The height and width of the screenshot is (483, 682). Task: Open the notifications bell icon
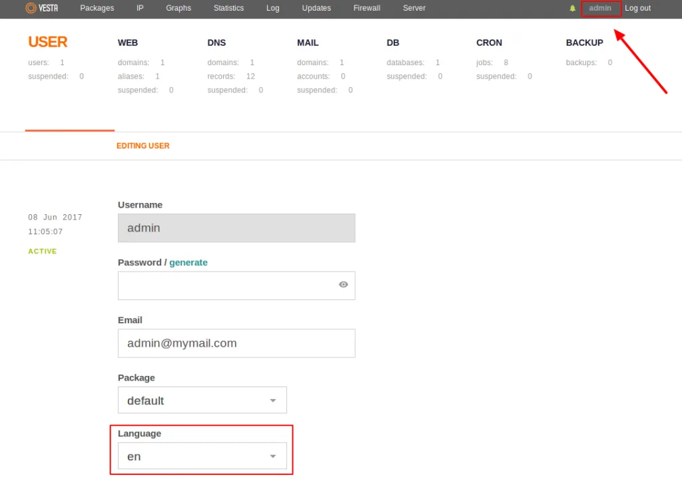pyautogui.click(x=572, y=8)
